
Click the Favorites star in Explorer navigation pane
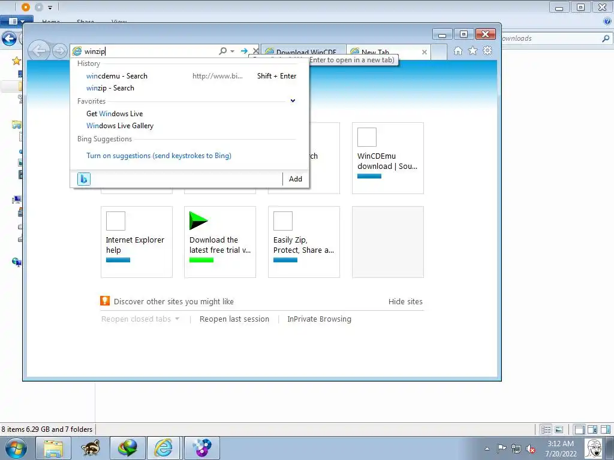pos(16,60)
